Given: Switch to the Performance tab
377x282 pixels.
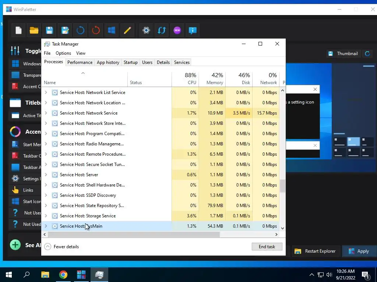Looking at the screenshot, I should click(80, 62).
